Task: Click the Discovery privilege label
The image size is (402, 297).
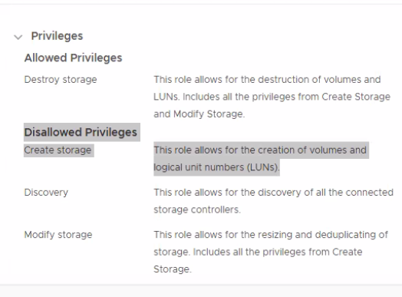Action: pos(46,193)
